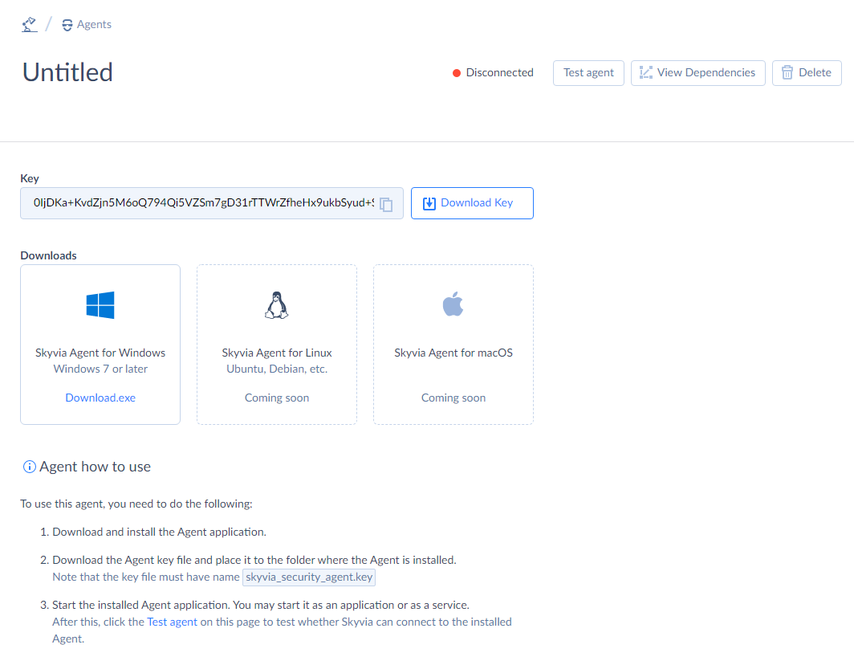The width and height of the screenshot is (854, 657).
Task: Copy the key with the clipboard icon
Action: [386, 204]
